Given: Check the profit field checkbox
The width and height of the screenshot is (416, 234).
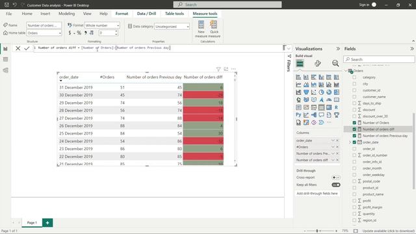Looking at the screenshot, I should tap(354, 201).
